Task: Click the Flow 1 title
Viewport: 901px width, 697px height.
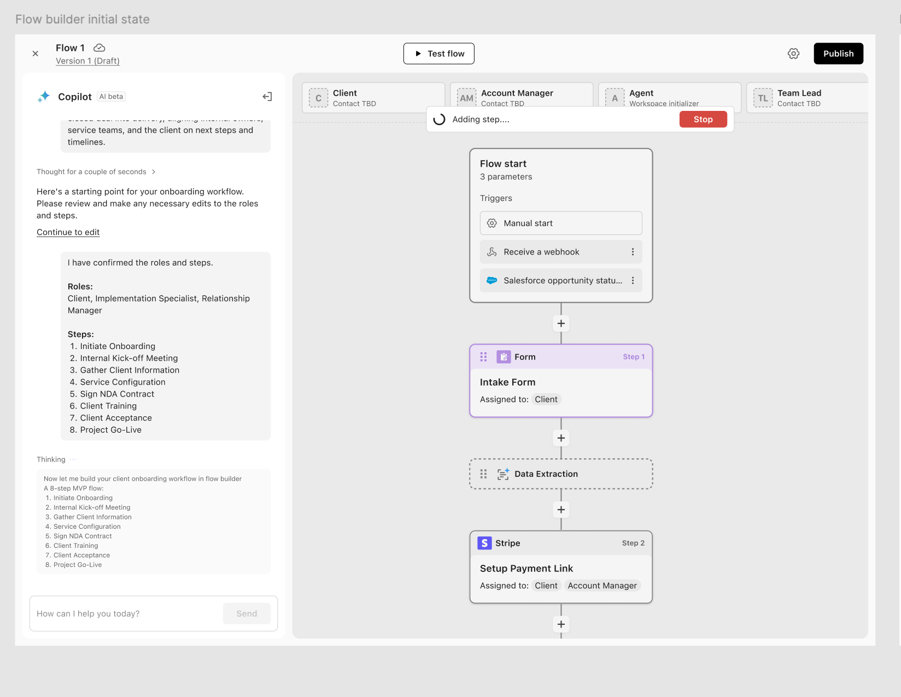Action: click(70, 48)
